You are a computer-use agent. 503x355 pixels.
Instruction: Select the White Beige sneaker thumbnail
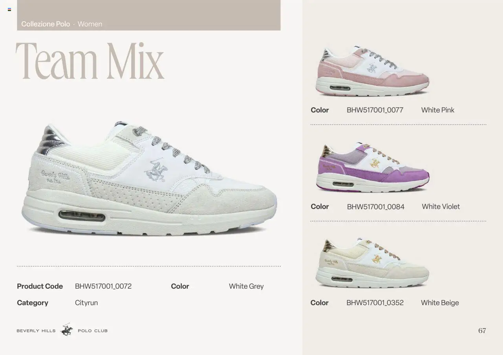pos(372,263)
